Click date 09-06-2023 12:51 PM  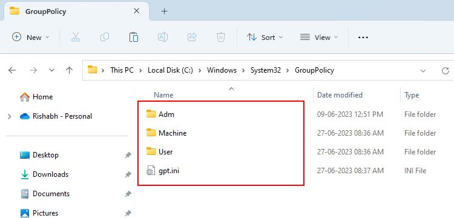click(350, 114)
